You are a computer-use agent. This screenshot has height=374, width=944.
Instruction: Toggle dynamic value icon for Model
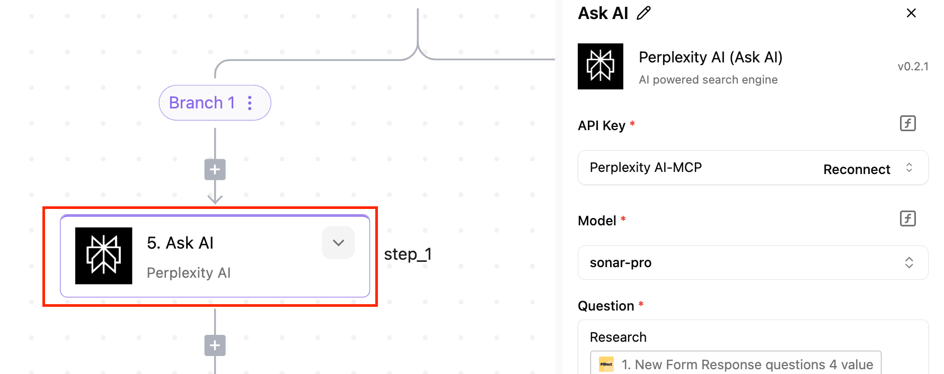(908, 218)
